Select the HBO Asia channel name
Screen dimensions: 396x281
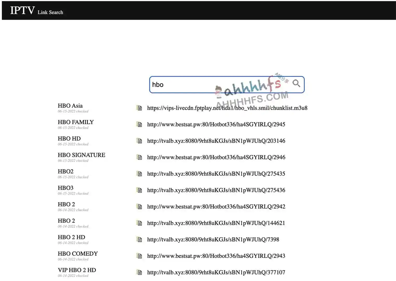pyautogui.click(x=70, y=106)
